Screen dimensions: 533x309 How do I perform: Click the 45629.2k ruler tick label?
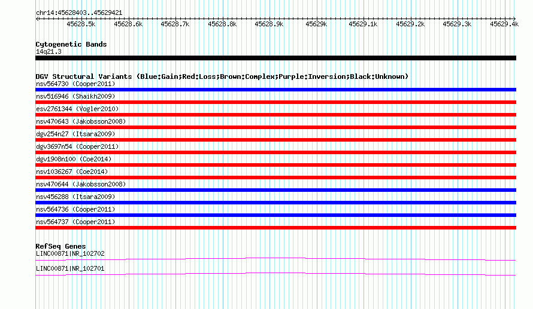pyautogui.click(x=410, y=24)
